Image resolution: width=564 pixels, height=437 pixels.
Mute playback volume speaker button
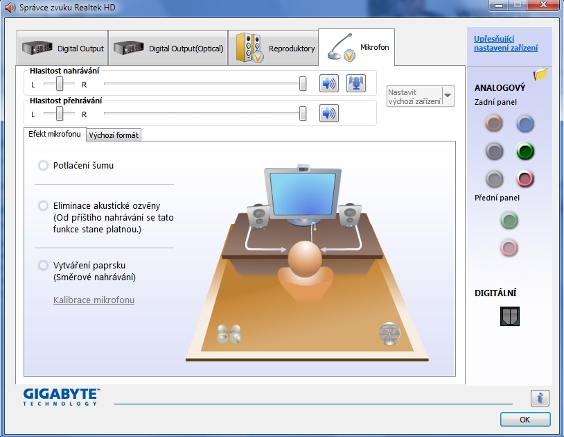[328, 113]
